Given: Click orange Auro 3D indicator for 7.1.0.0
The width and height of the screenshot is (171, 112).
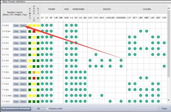Looking at the screenshot, I should [34, 72].
